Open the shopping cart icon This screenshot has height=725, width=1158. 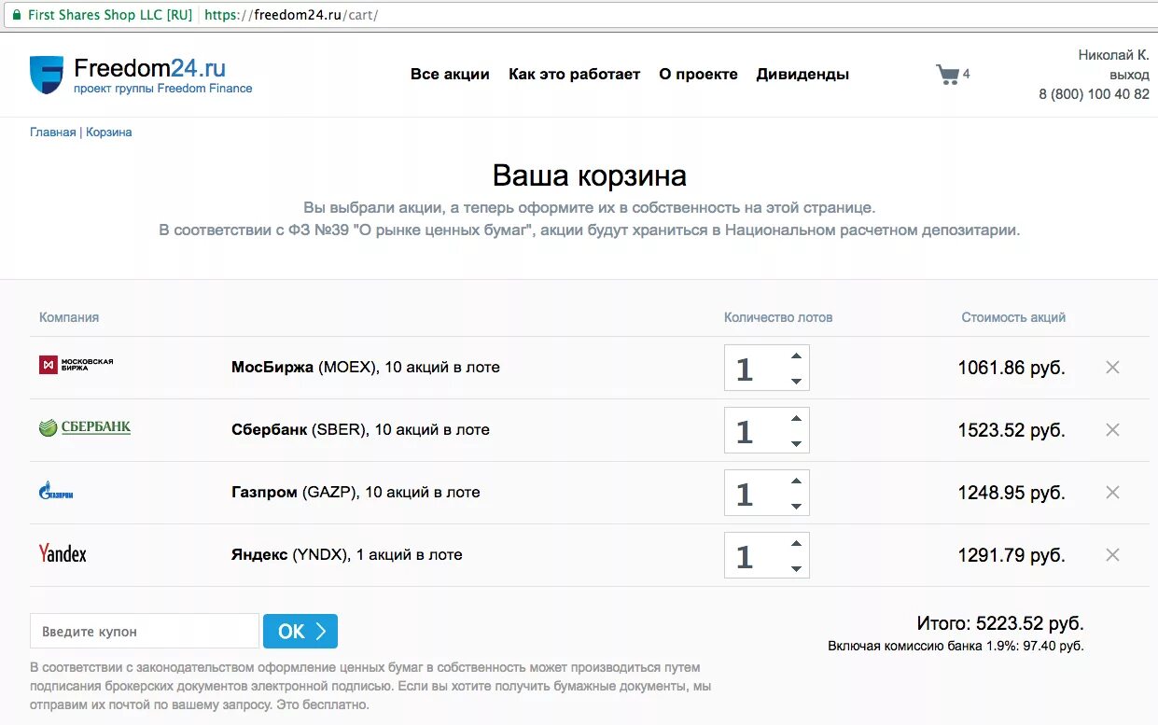point(947,75)
